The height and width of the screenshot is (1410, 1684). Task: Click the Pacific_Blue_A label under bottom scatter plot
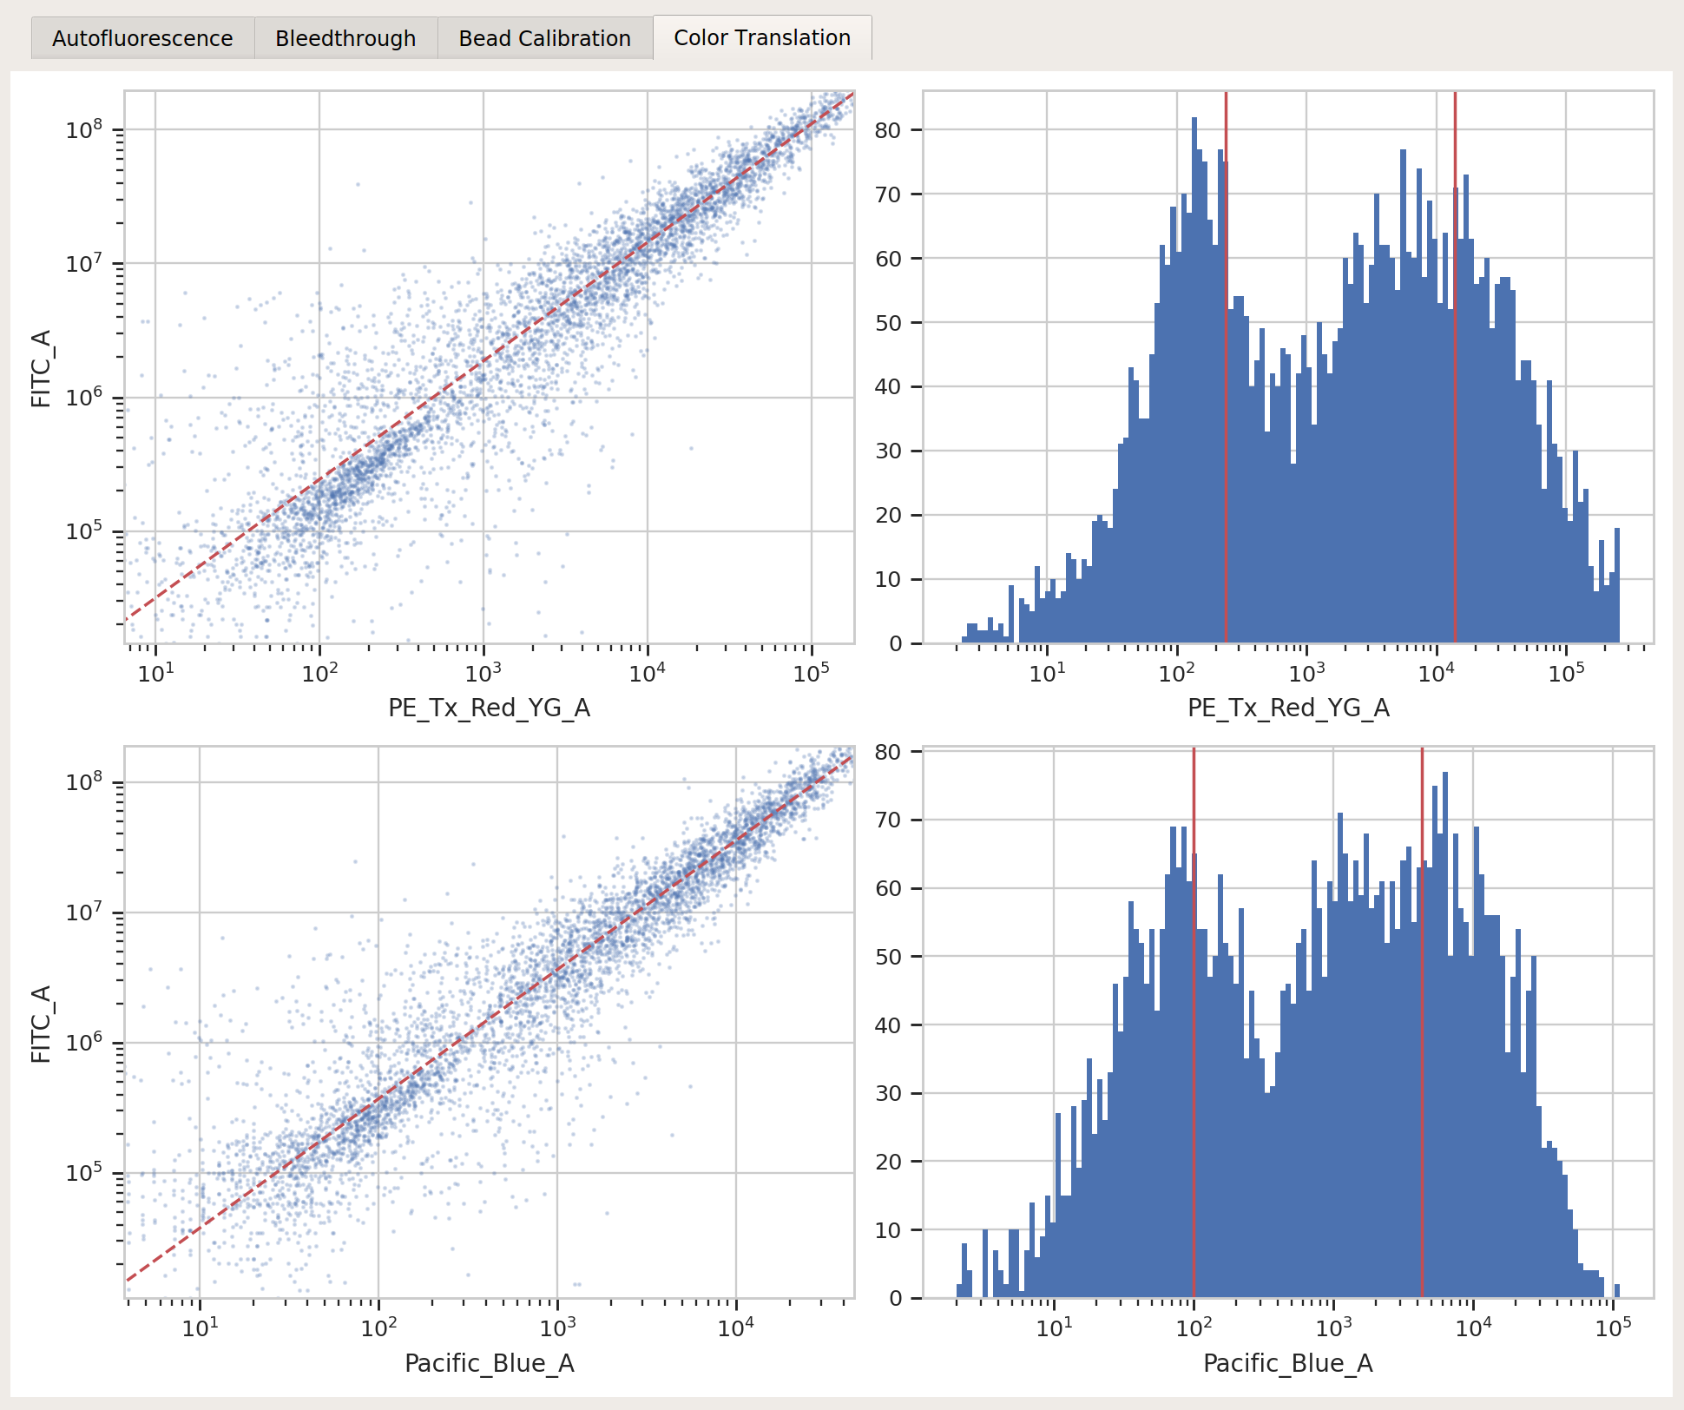pos(490,1364)
